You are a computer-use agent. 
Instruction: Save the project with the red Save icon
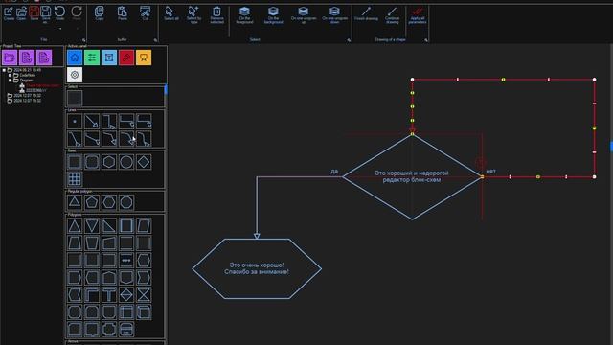[x=34, y=13]
